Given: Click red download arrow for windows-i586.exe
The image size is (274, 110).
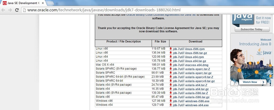Looking at the screenshot, I should click(x=171, y=101).
